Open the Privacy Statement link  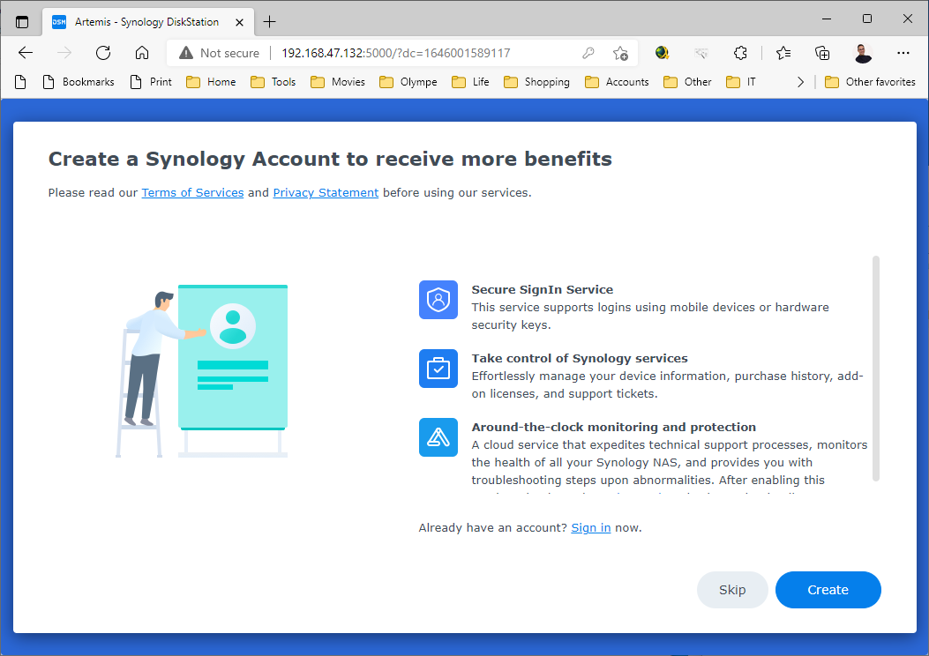[326, 192]
